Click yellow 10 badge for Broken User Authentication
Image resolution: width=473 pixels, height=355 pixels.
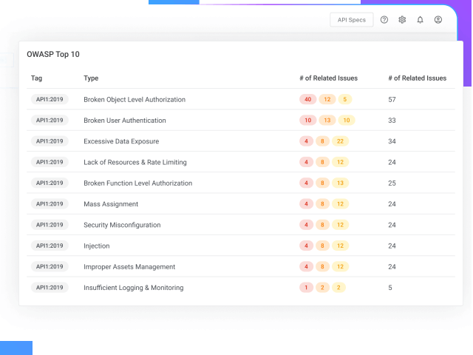coord(347,120)
